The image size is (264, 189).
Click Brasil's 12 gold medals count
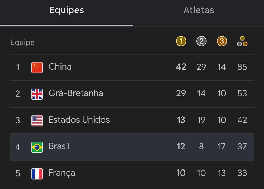(x=181, y=147)
